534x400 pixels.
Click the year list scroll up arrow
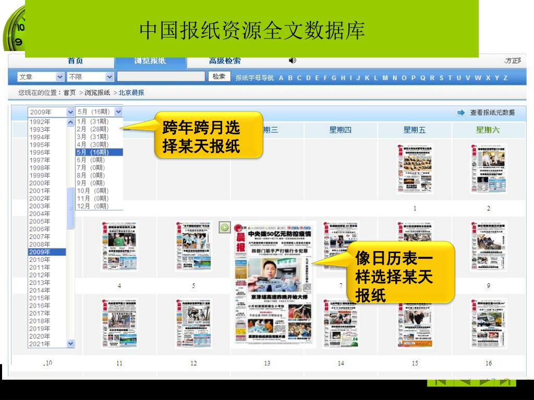[70, 122]
